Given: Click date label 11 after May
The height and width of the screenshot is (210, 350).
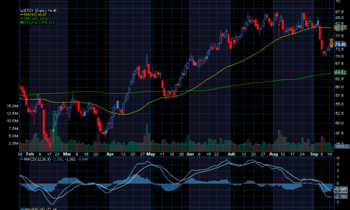Looking at the screenshot, I should click(x=162, y=154).
